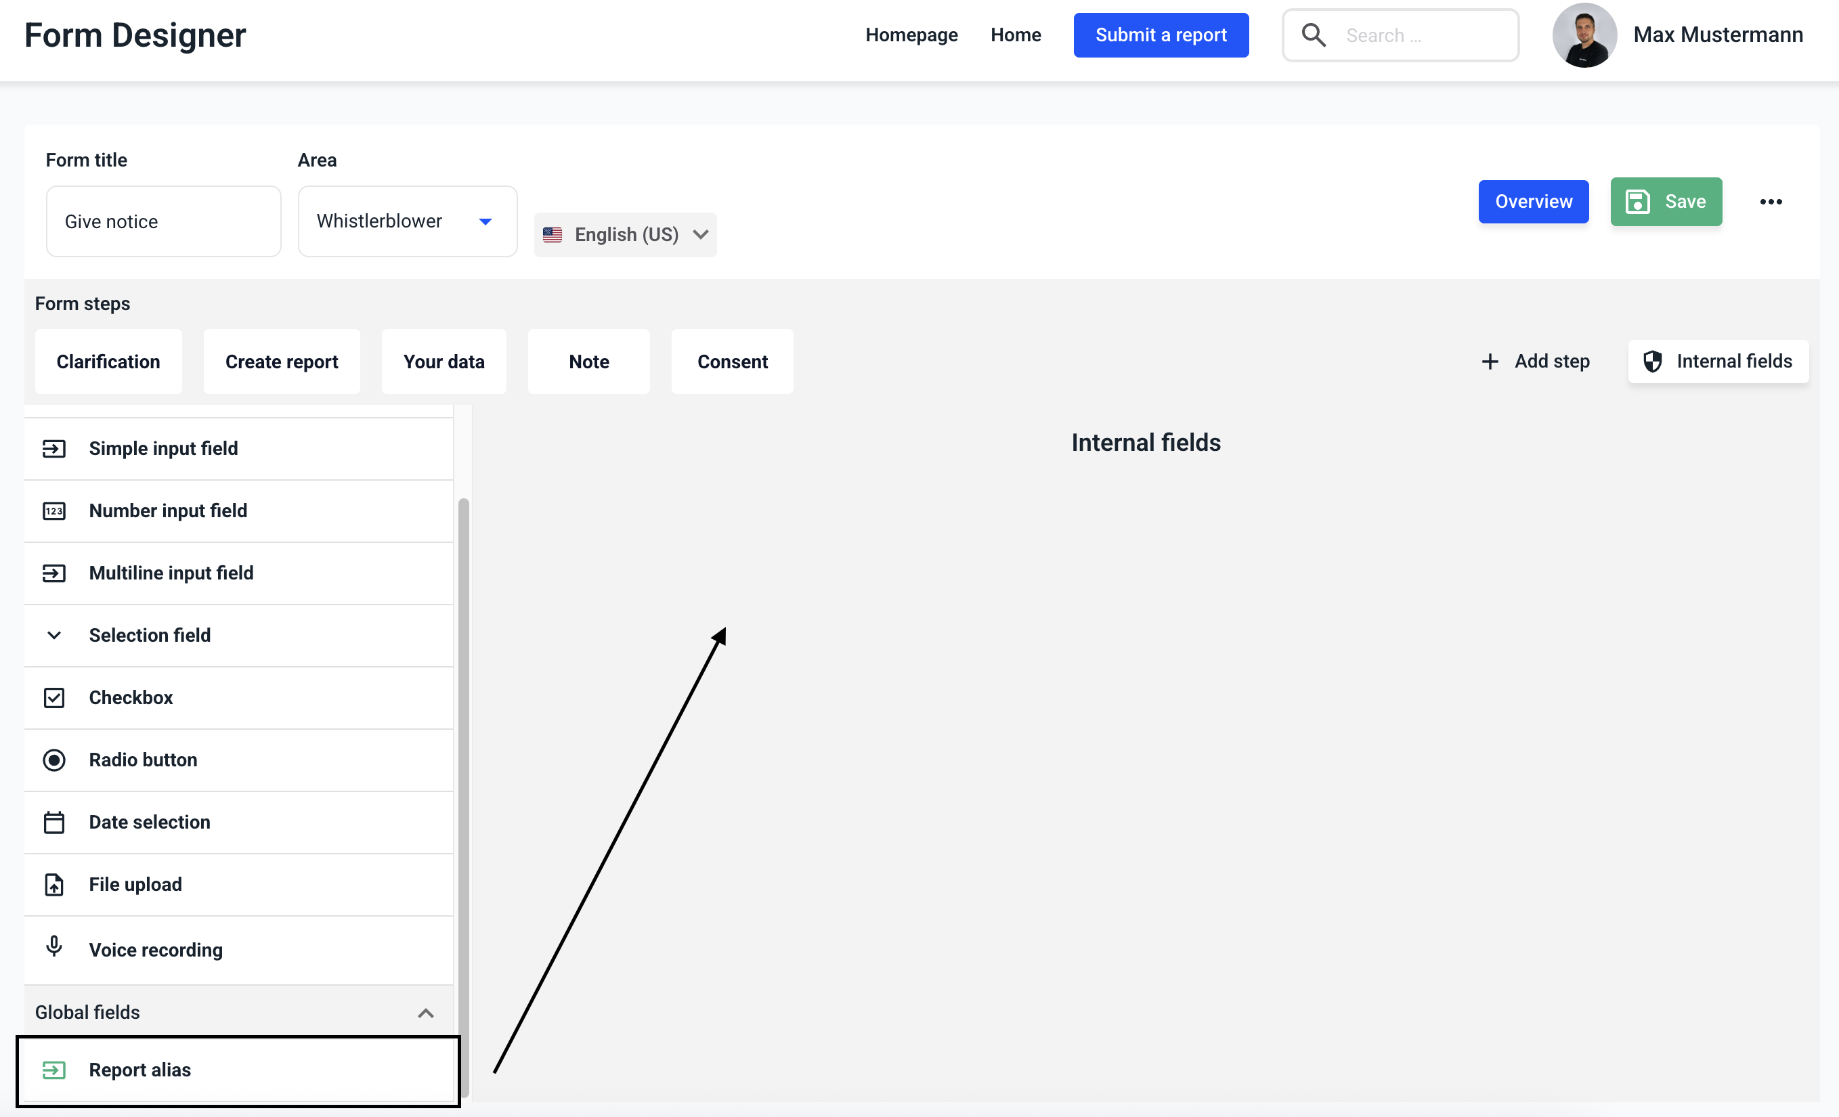Image resolution: width=1839 pixels, height=1117 pixels.
Task: Click the Radio button field icon
Action: coord(53,760)
